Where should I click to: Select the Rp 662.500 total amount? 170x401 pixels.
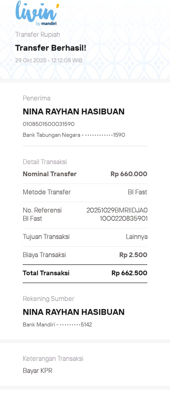pyautogui.click(x=129, y=273)
